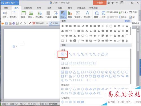Open print preview from quick-access toolbar

17,23
